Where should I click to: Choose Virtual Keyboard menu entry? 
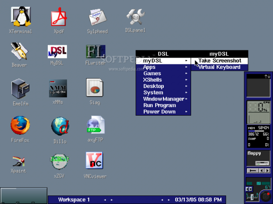click(x=219, y=67)
